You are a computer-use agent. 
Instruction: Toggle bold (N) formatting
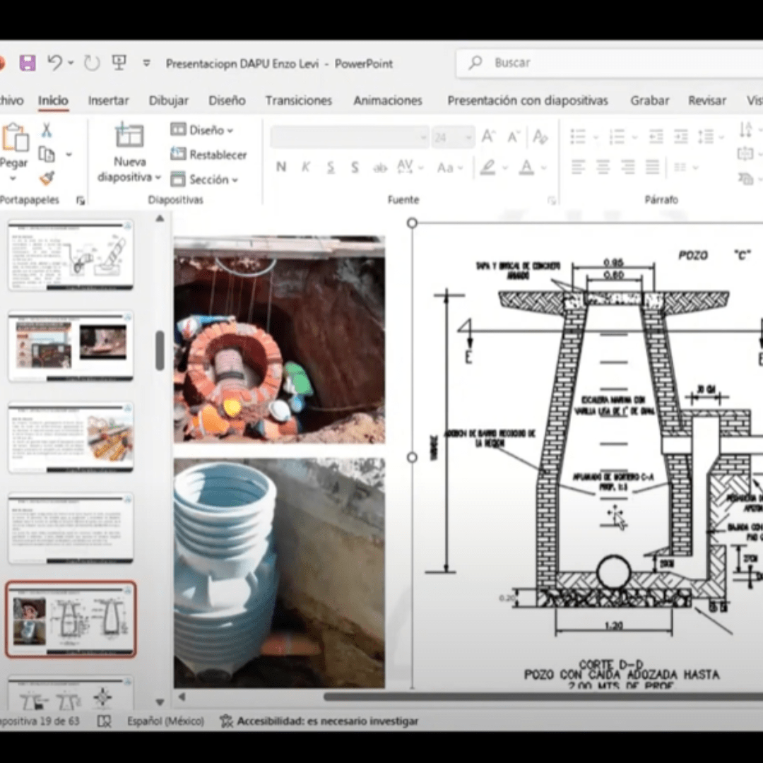281,167
